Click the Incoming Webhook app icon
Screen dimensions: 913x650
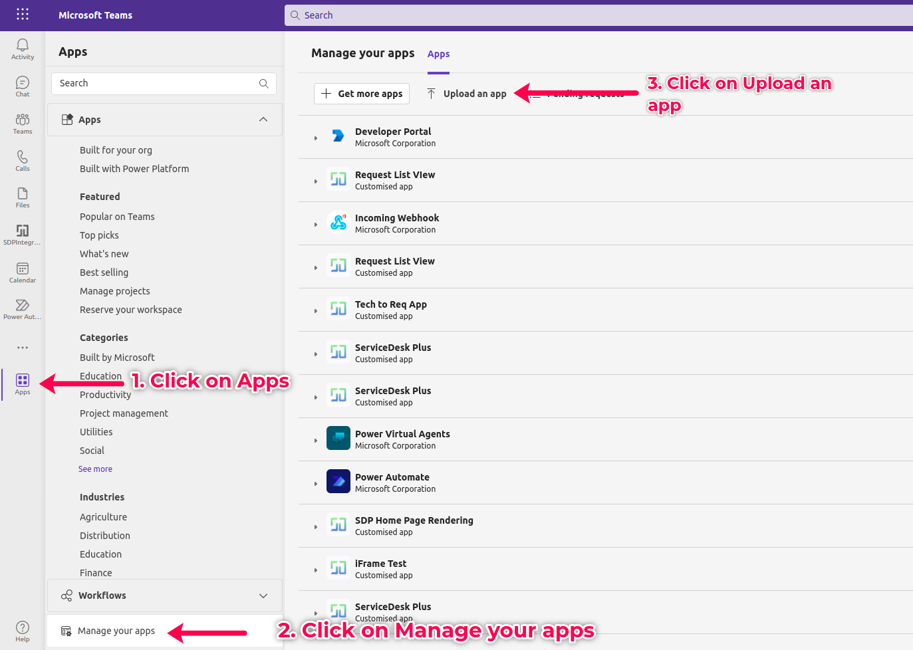click(x=338, y=223)
